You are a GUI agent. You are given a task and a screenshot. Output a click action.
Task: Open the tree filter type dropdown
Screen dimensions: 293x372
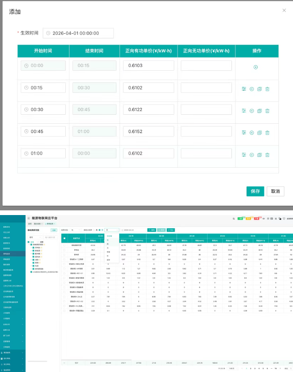click(35, 237)
